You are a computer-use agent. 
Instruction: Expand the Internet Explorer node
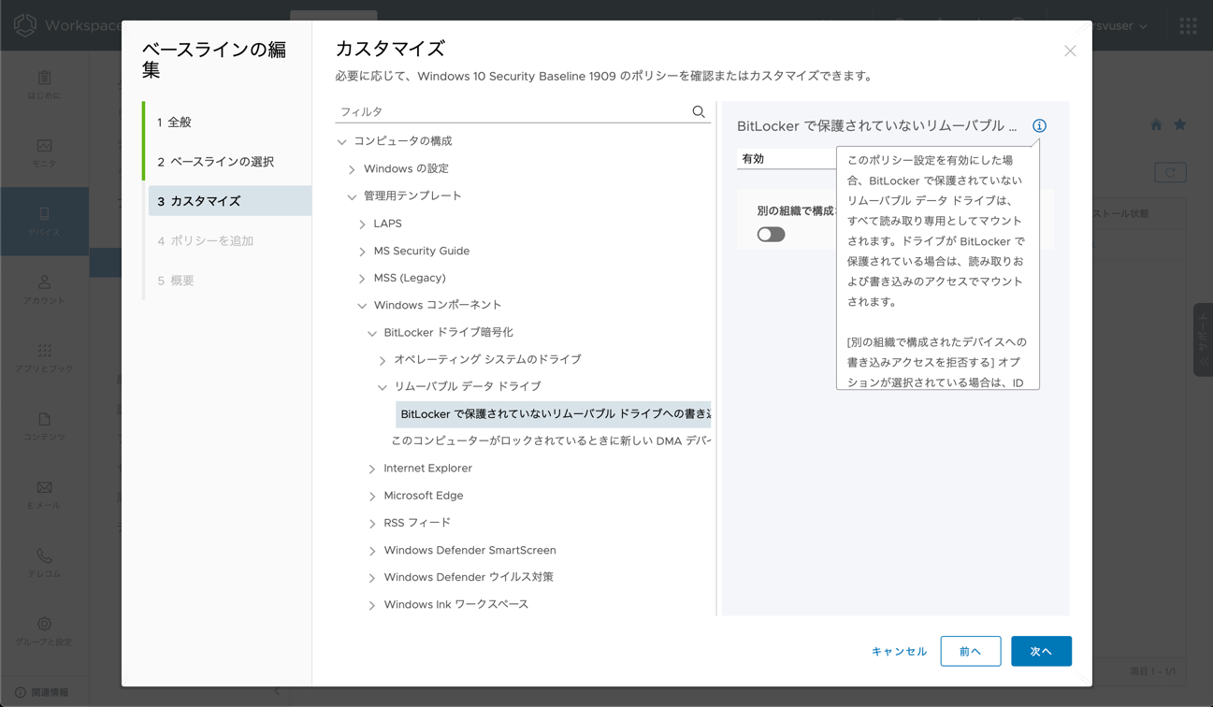(x=372, y=469)
